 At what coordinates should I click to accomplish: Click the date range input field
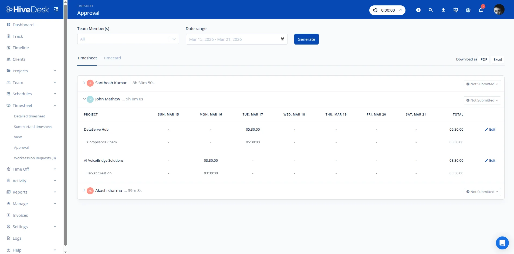tap(232, 39)
